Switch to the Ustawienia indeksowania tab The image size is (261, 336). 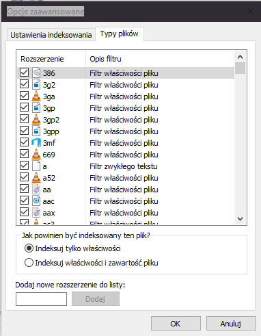click(x=51, y=35)
